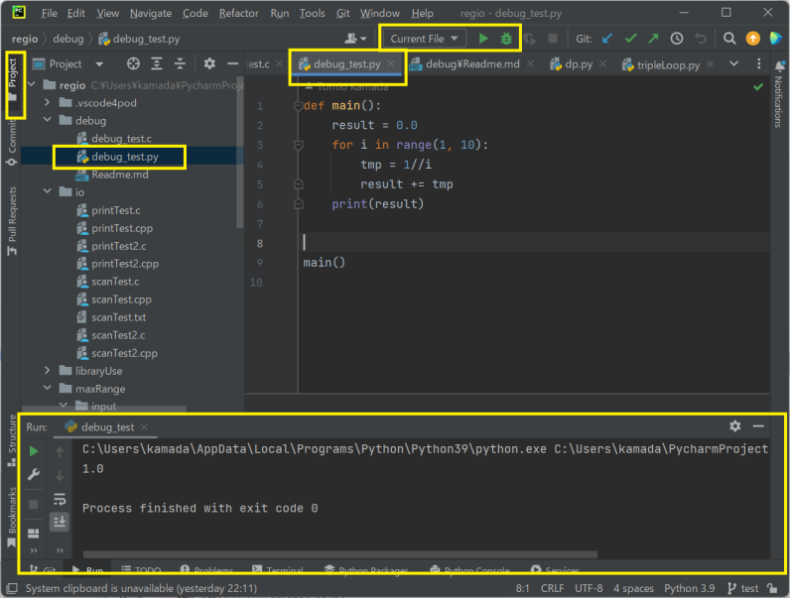Push commits with the Git push arrow

[653, 39]
